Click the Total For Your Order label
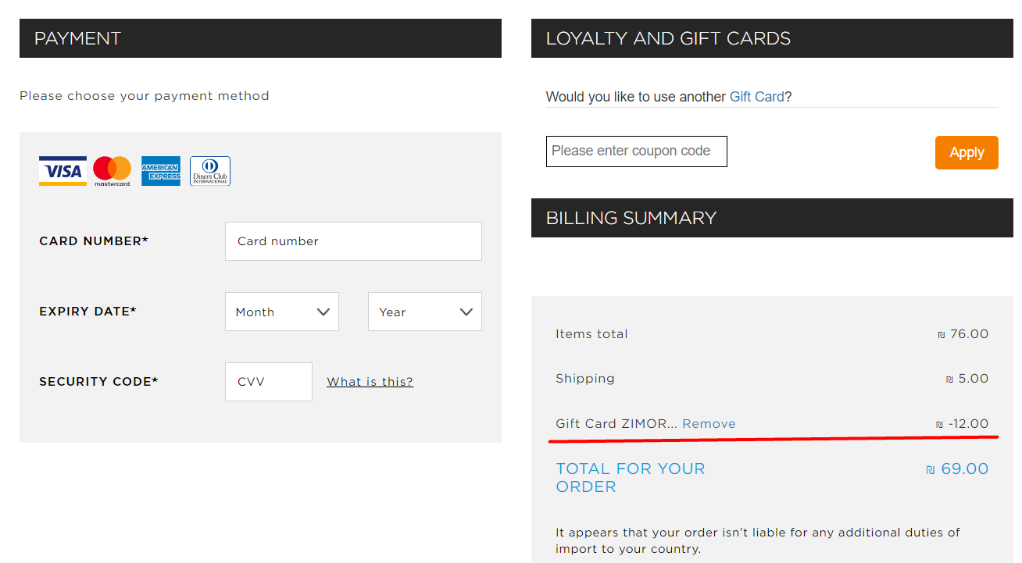Screen dimensions: 1022x563 click(x=630, y=477)
